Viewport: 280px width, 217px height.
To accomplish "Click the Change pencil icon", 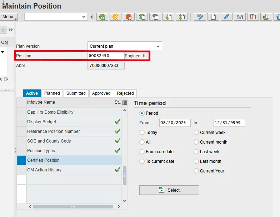I will 226,17.
